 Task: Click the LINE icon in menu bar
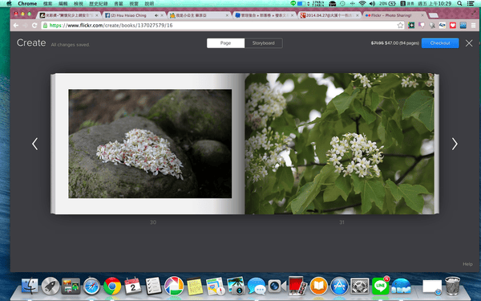point(293,3)
